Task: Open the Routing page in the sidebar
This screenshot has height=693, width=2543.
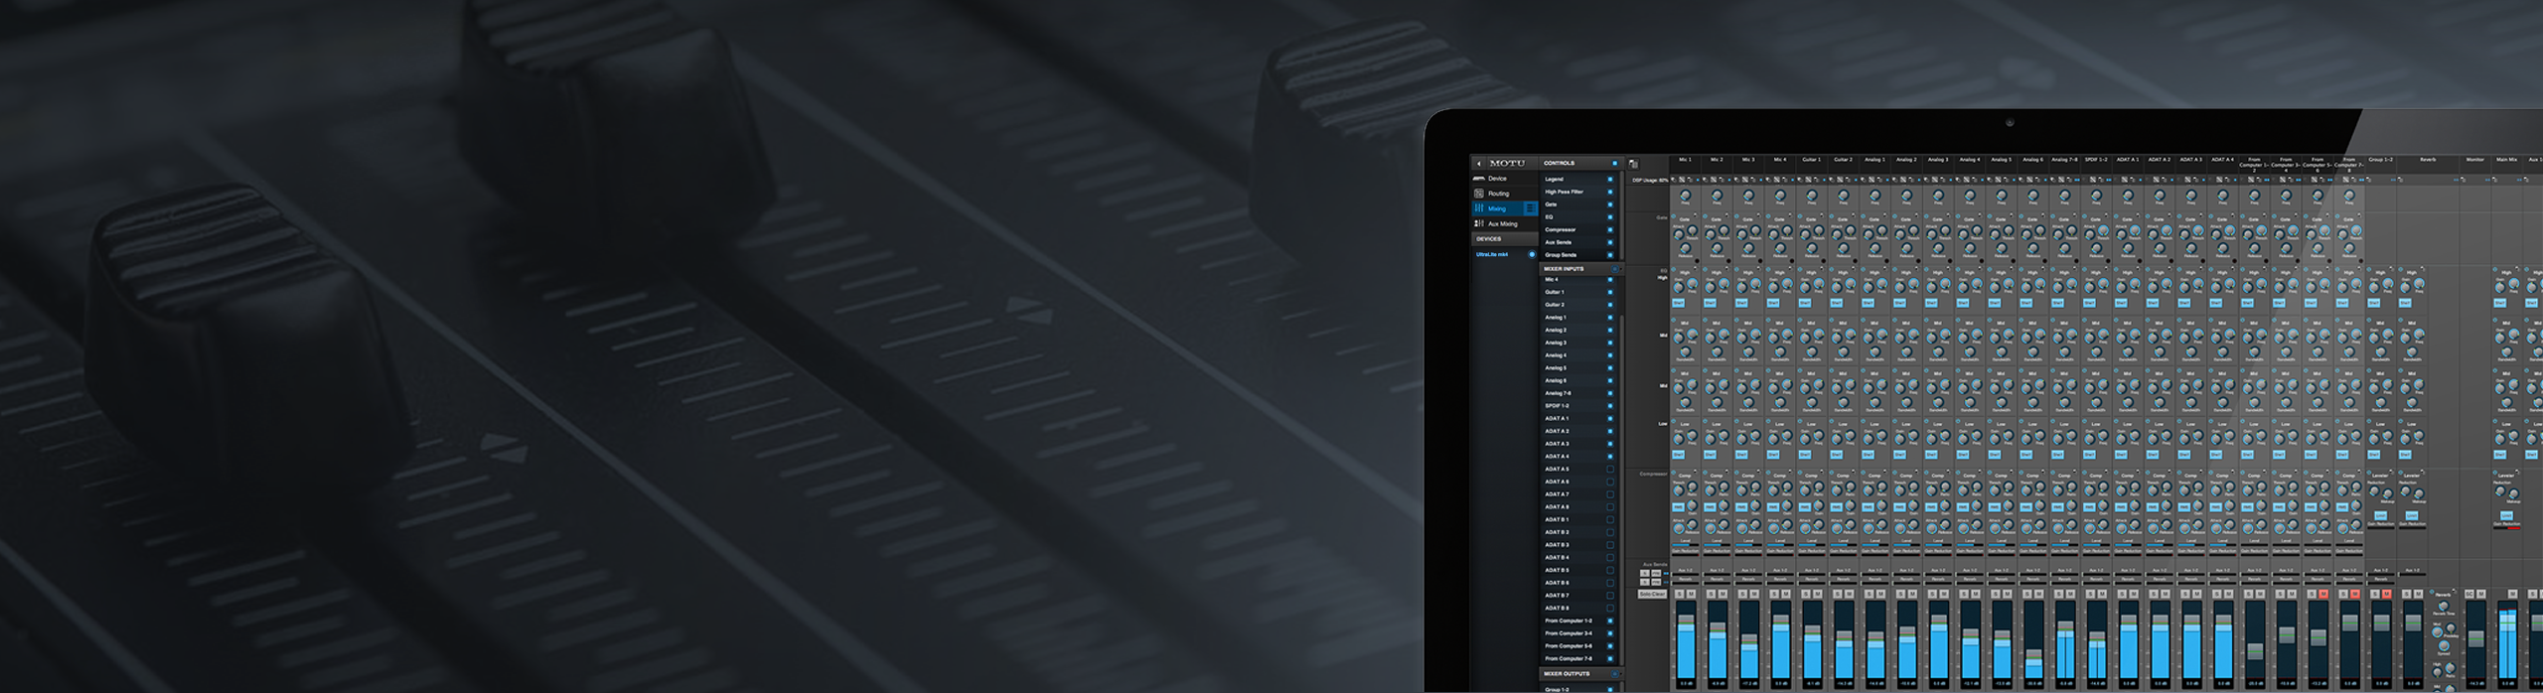Action: tap(1498, 194)
